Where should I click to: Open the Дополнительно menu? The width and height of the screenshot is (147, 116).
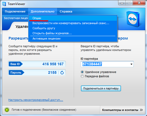(42, 11)
